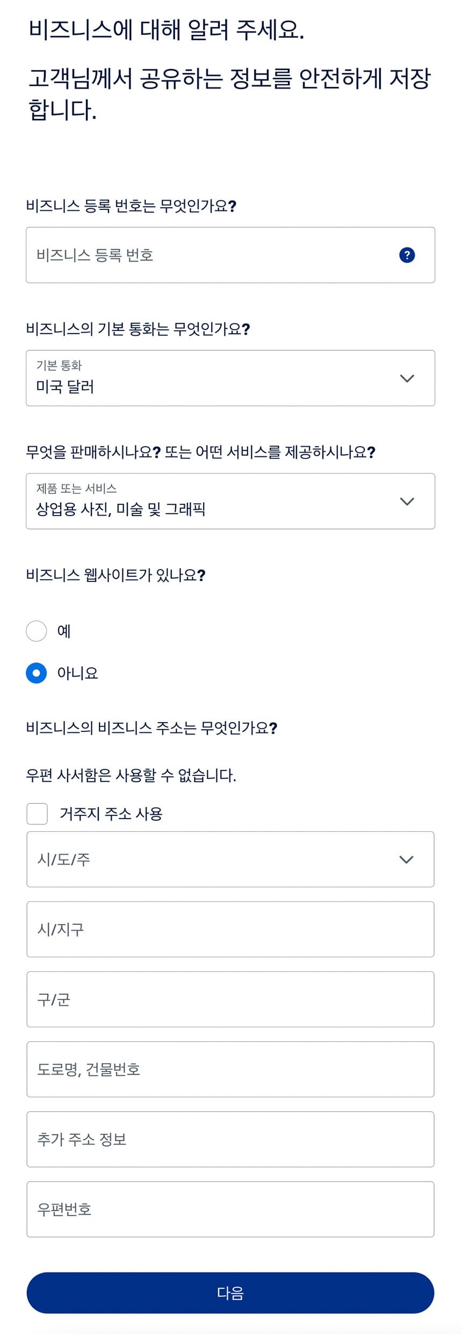The image size is (462, 1334).
Task: Click the 아니요 label text
Action: pyautogui.click(x=77, y=673)
